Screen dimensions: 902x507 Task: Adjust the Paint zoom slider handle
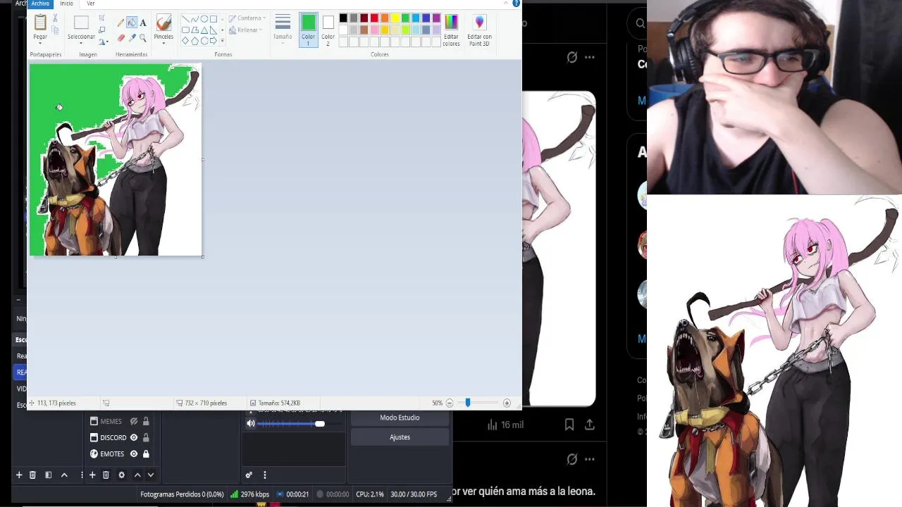tap(467, 403)
